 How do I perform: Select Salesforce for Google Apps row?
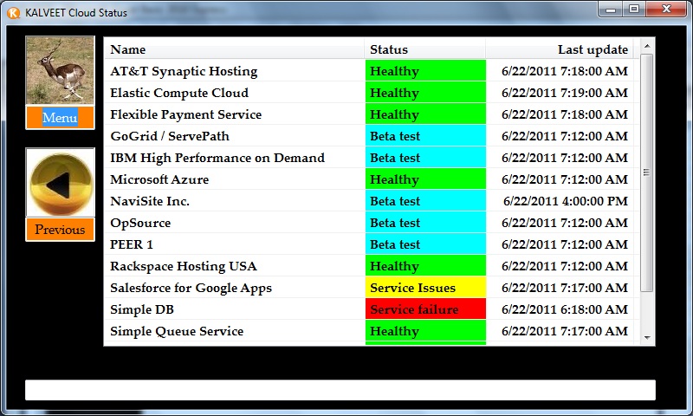tap(371, 288)
